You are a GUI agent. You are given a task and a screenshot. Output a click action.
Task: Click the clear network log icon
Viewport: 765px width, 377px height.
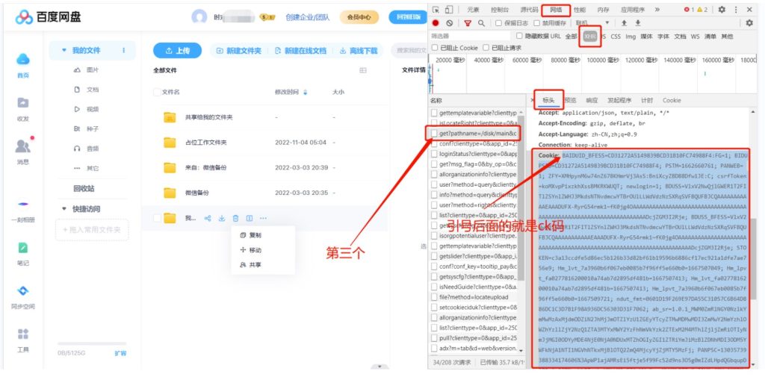(x=449, y=23)
